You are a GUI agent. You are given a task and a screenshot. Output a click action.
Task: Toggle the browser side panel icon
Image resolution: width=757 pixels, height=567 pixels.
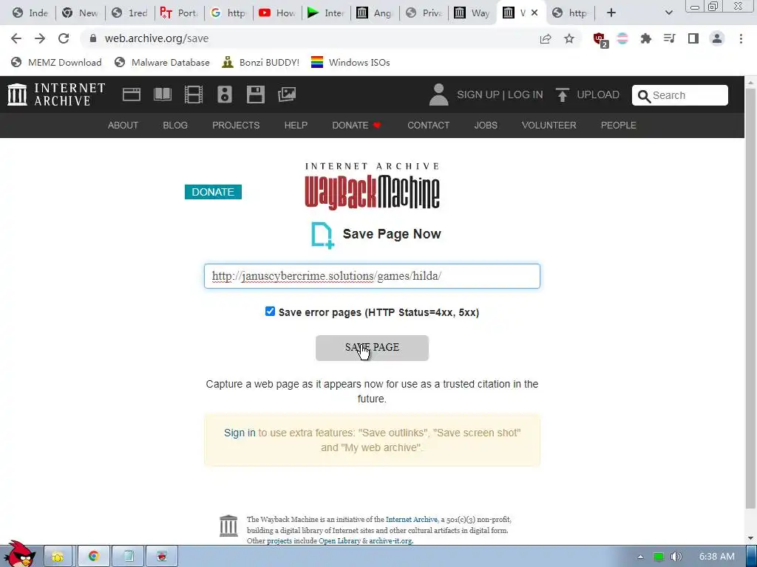(693, 38)
